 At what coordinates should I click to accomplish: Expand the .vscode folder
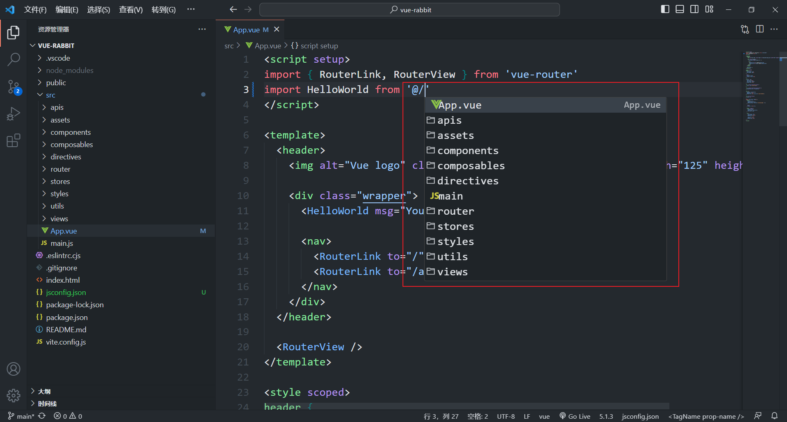121,58
